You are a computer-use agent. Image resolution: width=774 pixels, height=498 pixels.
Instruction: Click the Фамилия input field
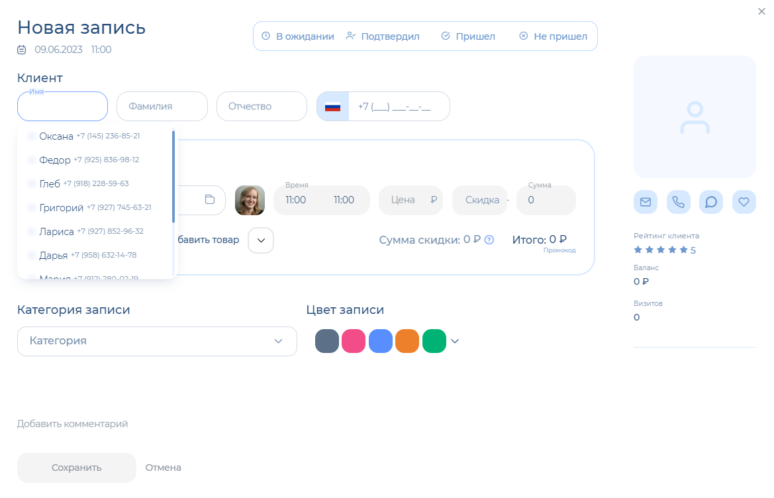pyautogui.click(x=162, y=107)
